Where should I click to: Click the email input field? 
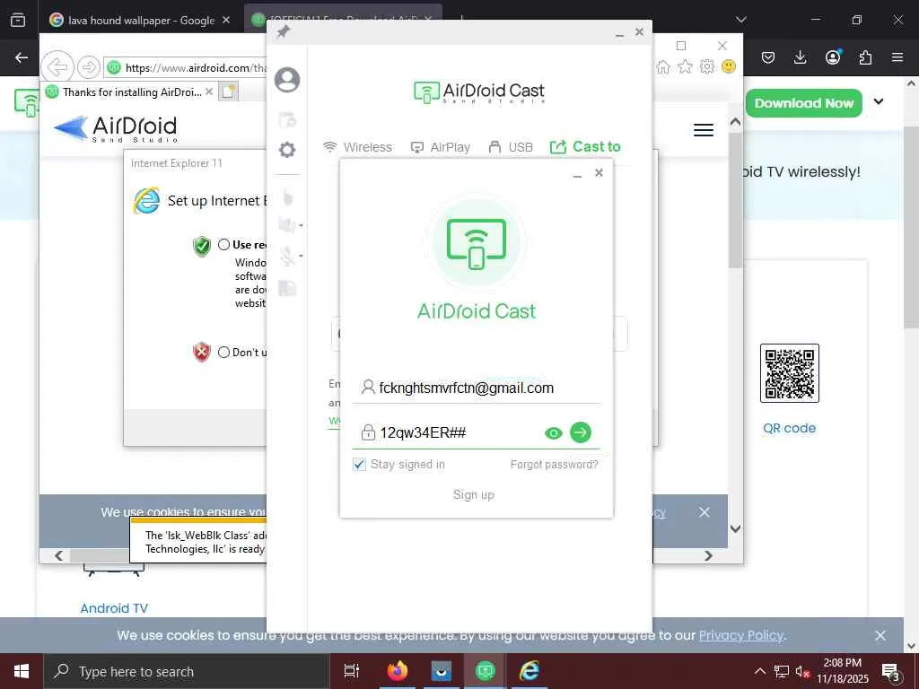(x=476, y=388)
